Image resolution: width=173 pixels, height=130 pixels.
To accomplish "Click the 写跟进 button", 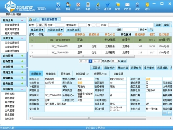I will tap(96, 68).
